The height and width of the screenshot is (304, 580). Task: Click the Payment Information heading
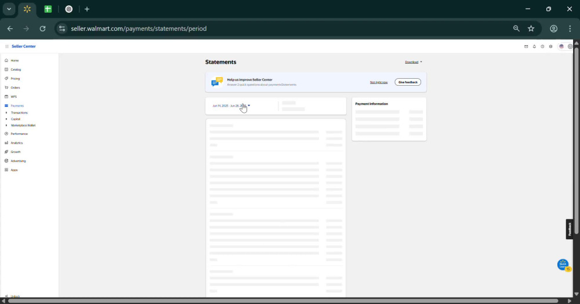pos(372,104)
